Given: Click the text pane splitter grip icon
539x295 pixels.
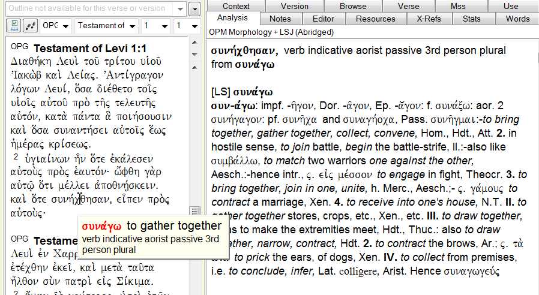Looking at the screenshot, I should coord(194,210).
